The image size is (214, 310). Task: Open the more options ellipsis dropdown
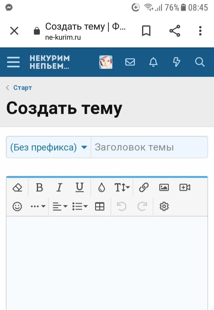tap(38, 206)
